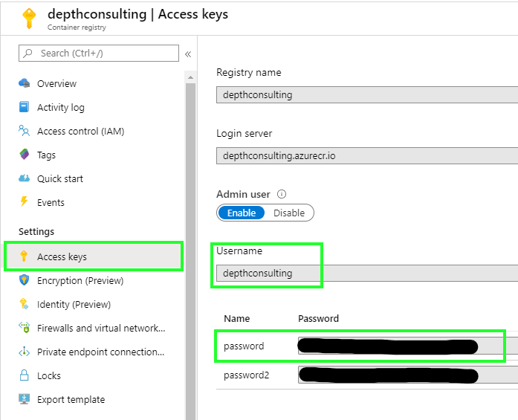Select Disable for Admin user
This screenshot has height=420, width=518.
pyautogui.click(x=289, y=213)
